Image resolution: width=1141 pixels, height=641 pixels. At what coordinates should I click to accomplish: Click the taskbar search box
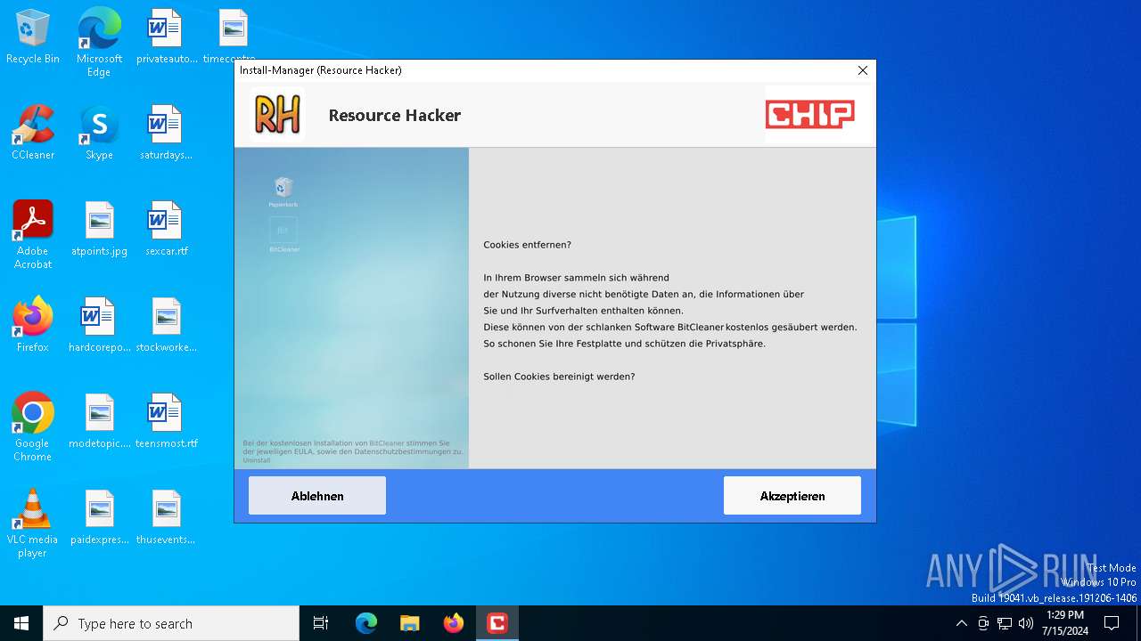point(171,623)
